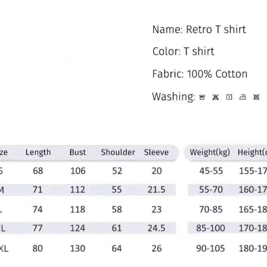
Task: Click the Bust column header
Action: [78, 152]
